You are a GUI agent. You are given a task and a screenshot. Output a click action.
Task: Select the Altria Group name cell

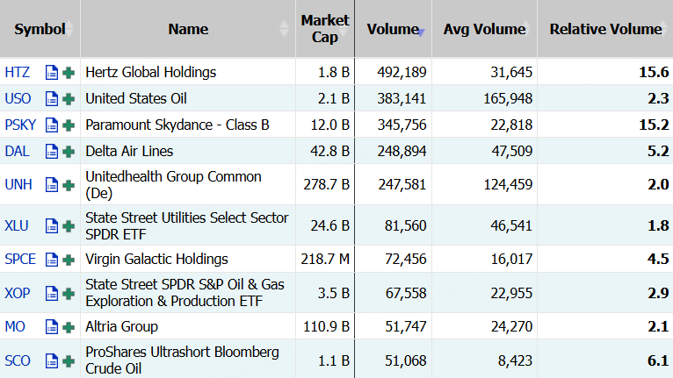tap(121, 326)
